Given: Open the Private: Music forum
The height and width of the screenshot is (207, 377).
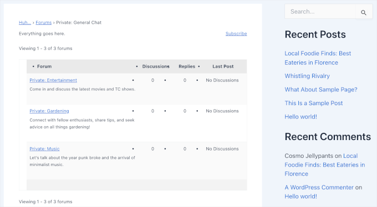Looking at the screenshot, I should pos(44,149).
